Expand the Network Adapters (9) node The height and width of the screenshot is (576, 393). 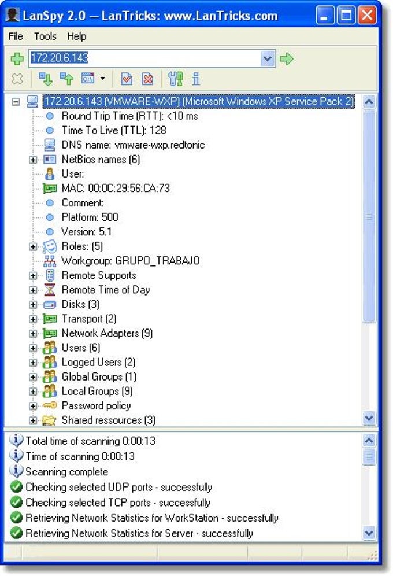33,334
